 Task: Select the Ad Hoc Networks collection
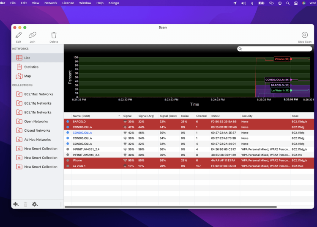click(x=37, y=140)
